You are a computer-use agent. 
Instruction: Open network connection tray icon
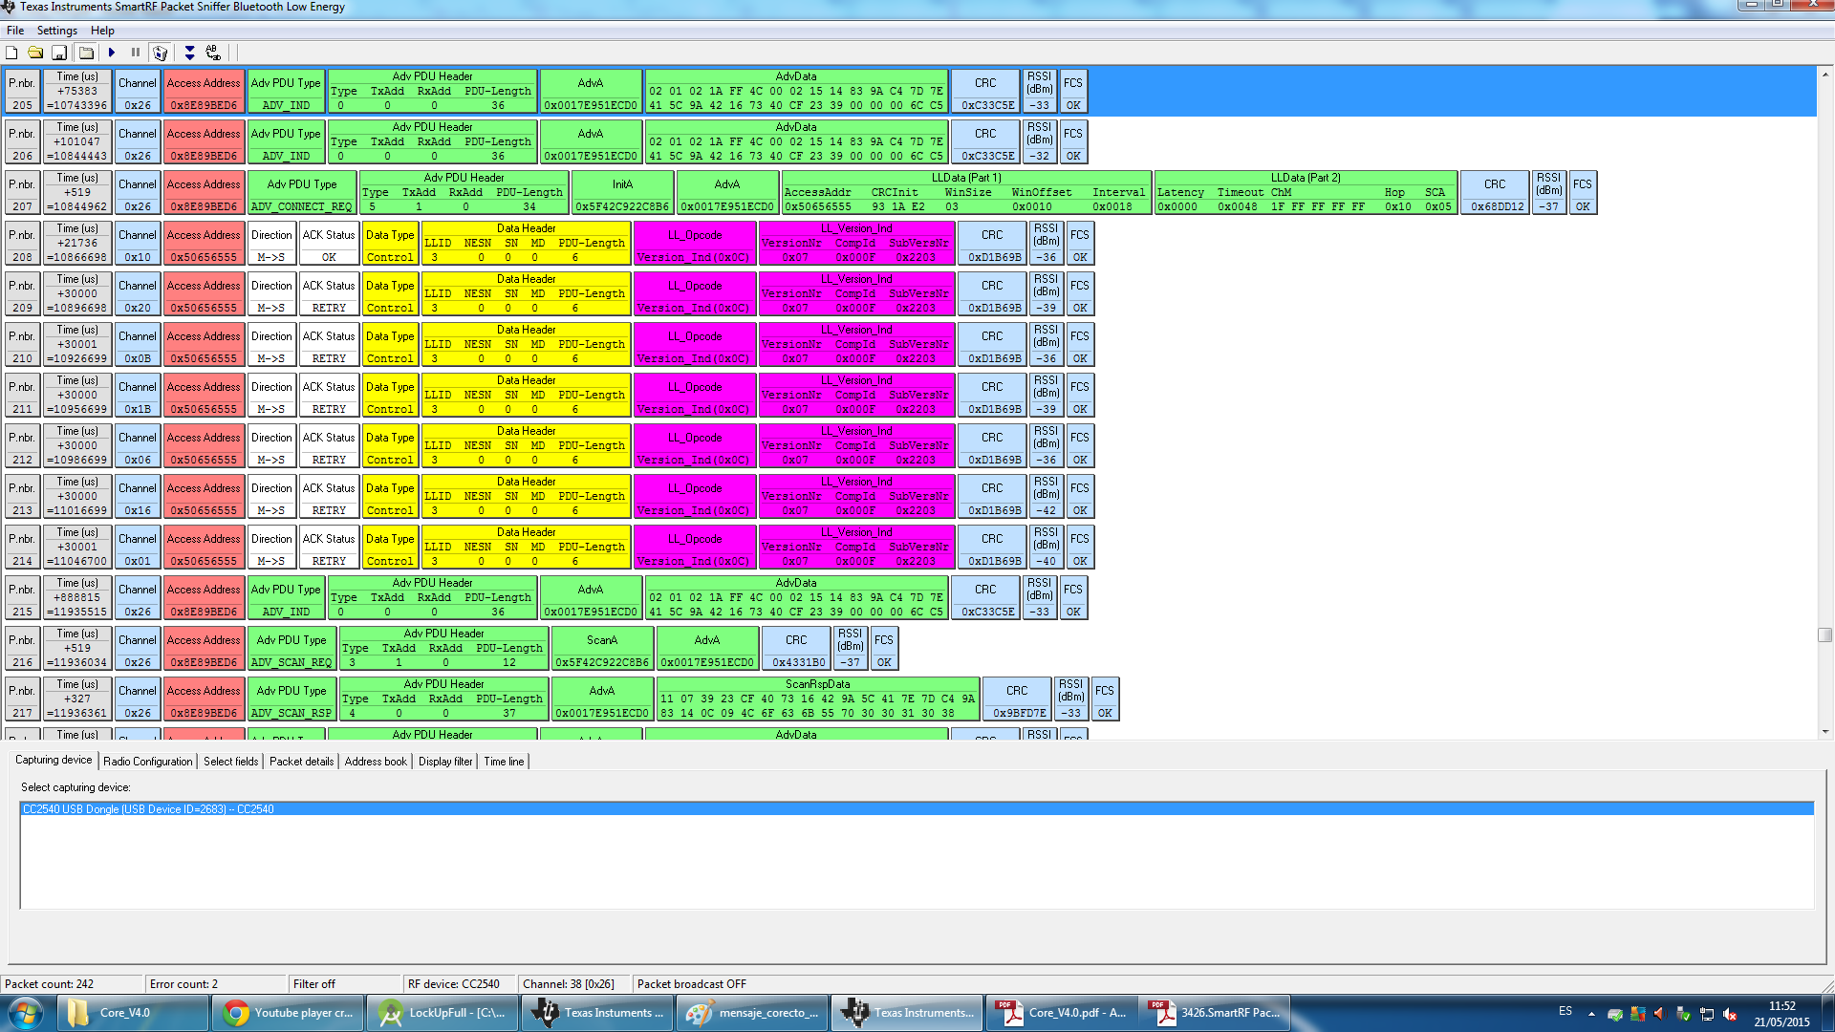click(1706, 1014)
